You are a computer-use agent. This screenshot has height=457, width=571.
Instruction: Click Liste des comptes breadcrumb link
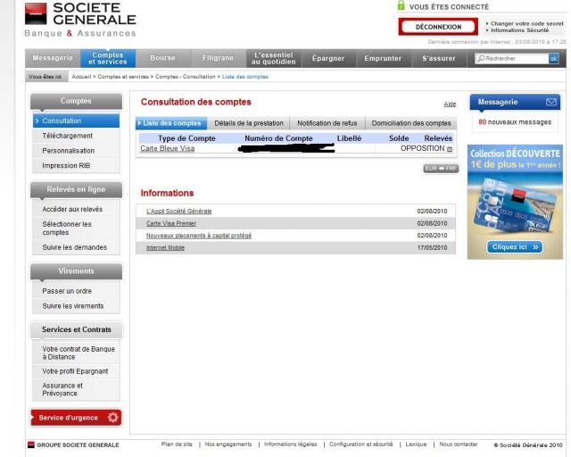[245, 77]
